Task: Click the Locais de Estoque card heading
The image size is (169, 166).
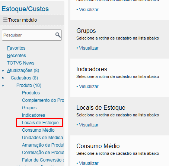Action: [101, 107]
